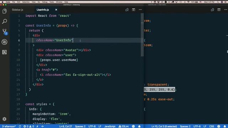Image resolution: width=228 pixels, height=128 pixels.
Task: Click the open-changes icon in the CSS window
Action: 212,10
